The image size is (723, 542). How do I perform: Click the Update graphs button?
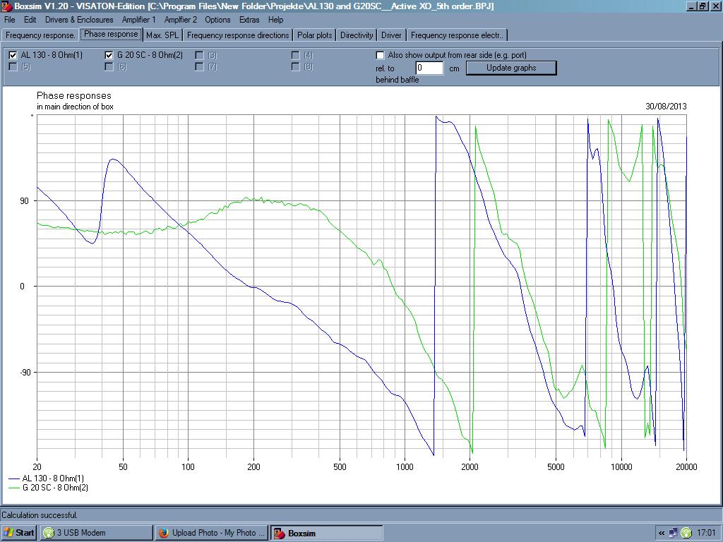[511, 68]
